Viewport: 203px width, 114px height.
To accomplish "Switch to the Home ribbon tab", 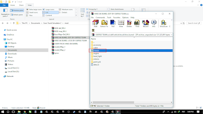I will [x=13, y=5].
